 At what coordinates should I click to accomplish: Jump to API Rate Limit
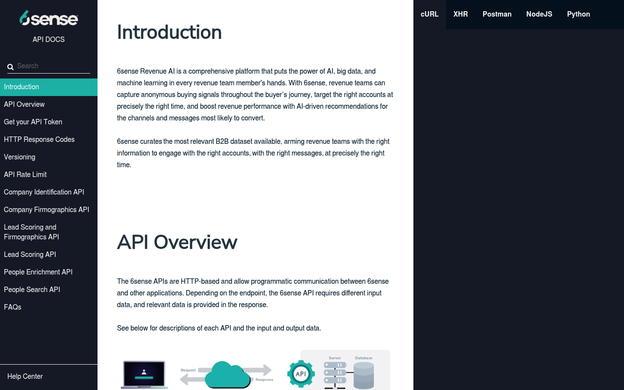(49, 175)
